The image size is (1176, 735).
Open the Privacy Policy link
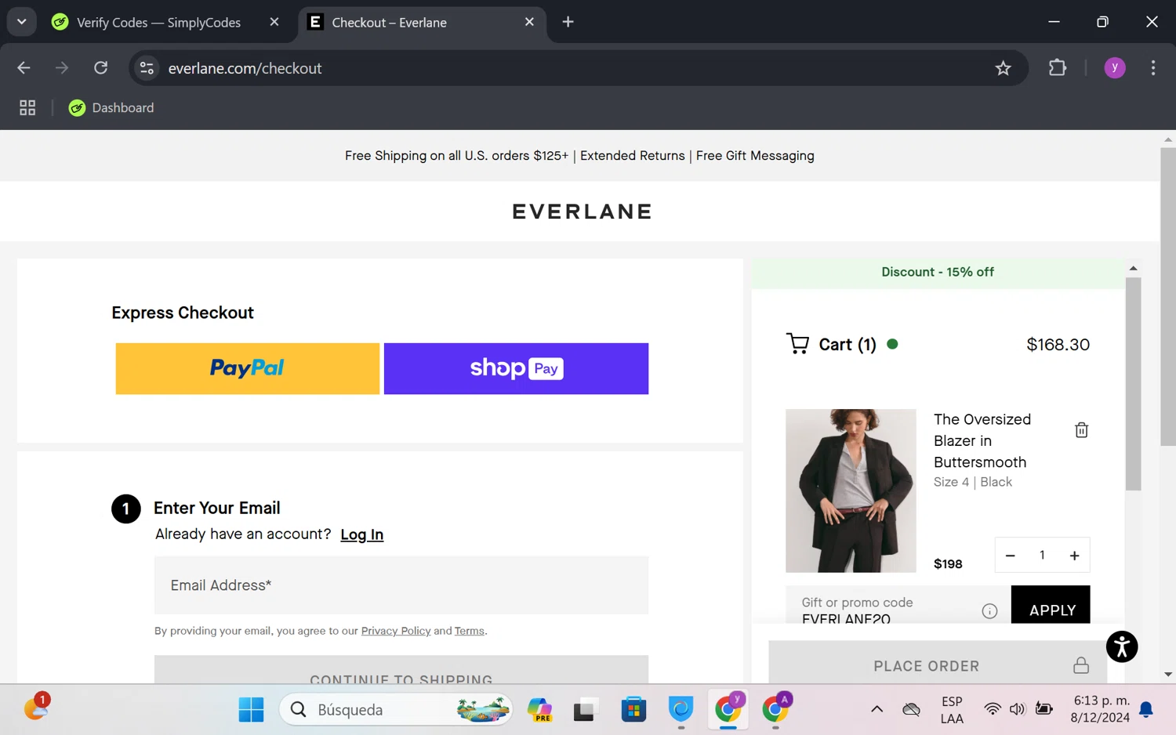coord(396,631)
